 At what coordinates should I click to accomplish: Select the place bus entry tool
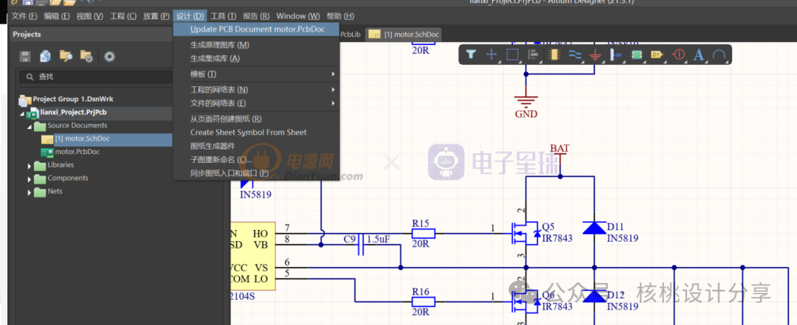click(615, 55)
